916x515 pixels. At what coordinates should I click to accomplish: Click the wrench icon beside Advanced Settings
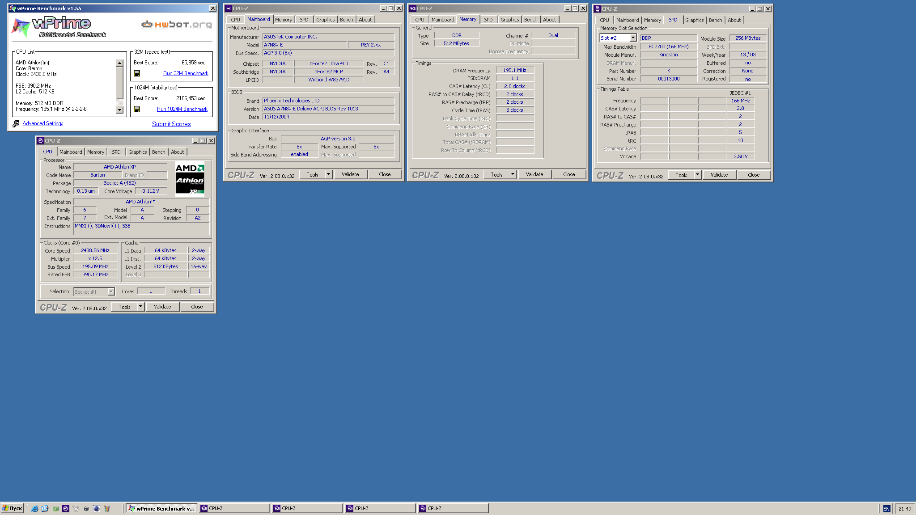pyautogui.click(x=16, y=124)
